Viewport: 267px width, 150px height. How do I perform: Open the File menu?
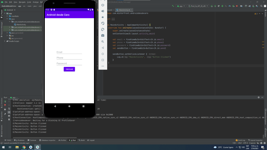click(x=6, y=2)
